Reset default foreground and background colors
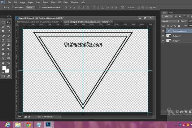Image resolution: width=192 pixels, height=128 pixels. click(3, 72)
